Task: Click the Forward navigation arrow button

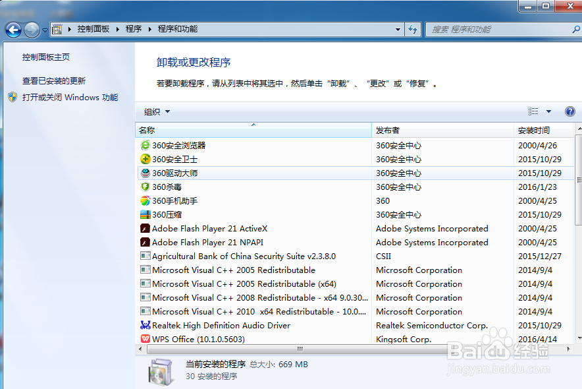Action: 32,30
